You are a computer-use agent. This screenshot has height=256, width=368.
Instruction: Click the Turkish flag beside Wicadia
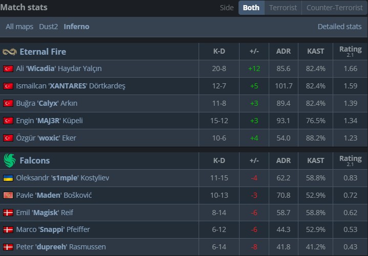coord(8,68)
